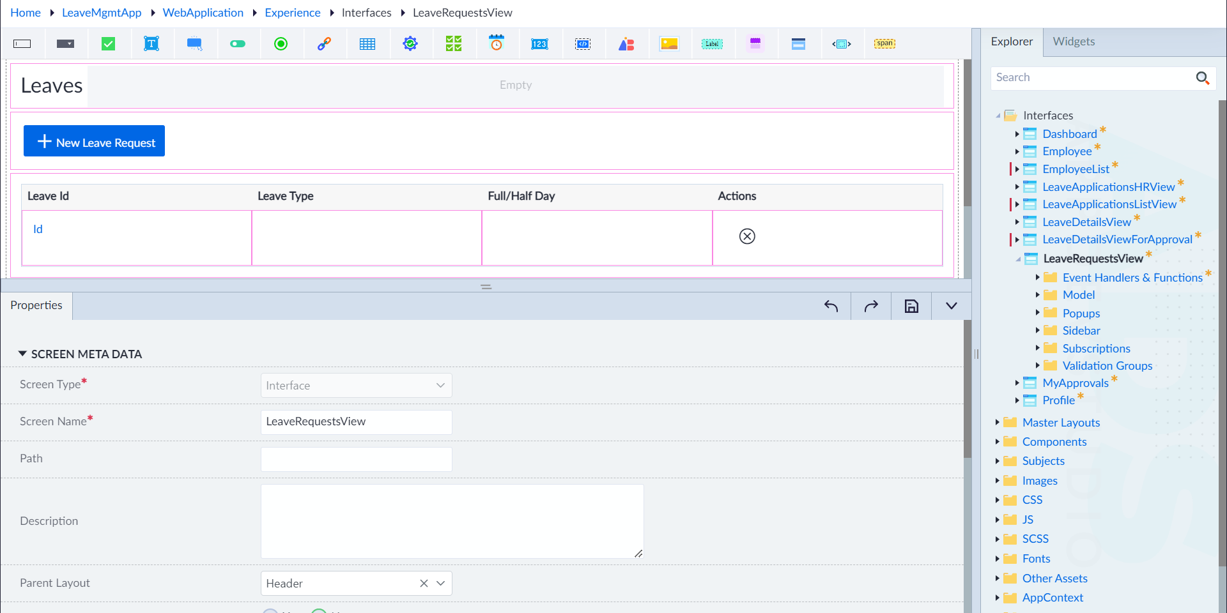The width and height of the screenshot is (1227, 613).
Task: Select the text area widget icon
Action: coord(151,44)
